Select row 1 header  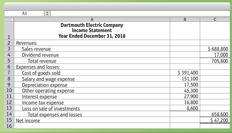(x=9, y=31)
